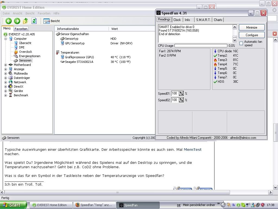Click the Motherboard icon in the tree
Viewport: 278px width, 209px height.
click(x=11, y=65)
